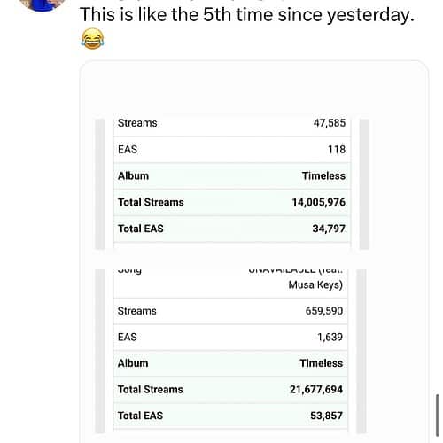This screenshot has width=443, height=443.
Task: Open the poster's profile avatar
Action: click(43, 4)
